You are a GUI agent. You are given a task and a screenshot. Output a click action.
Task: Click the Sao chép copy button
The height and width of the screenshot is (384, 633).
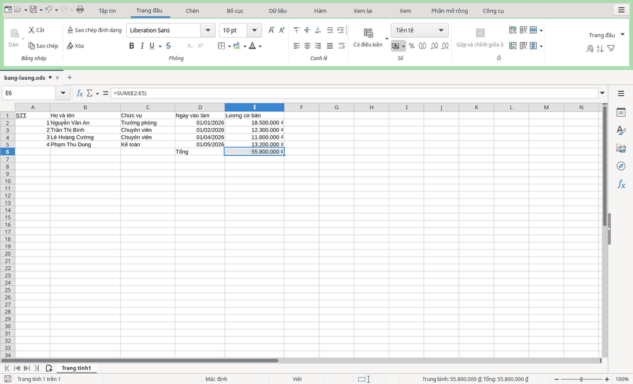[43, 46]
